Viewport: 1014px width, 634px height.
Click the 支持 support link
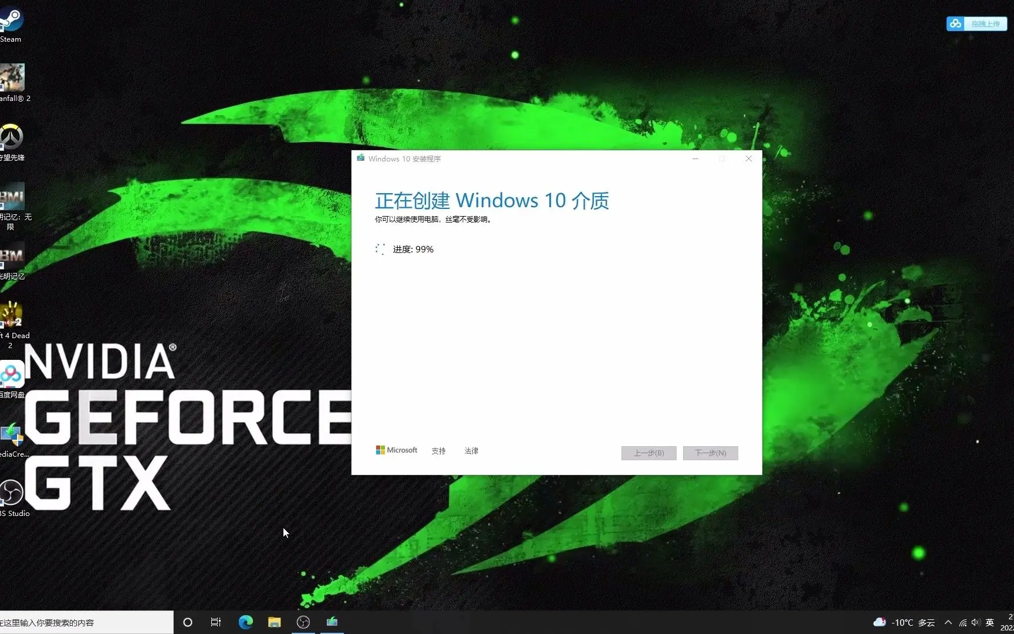(x=438, y=451)
